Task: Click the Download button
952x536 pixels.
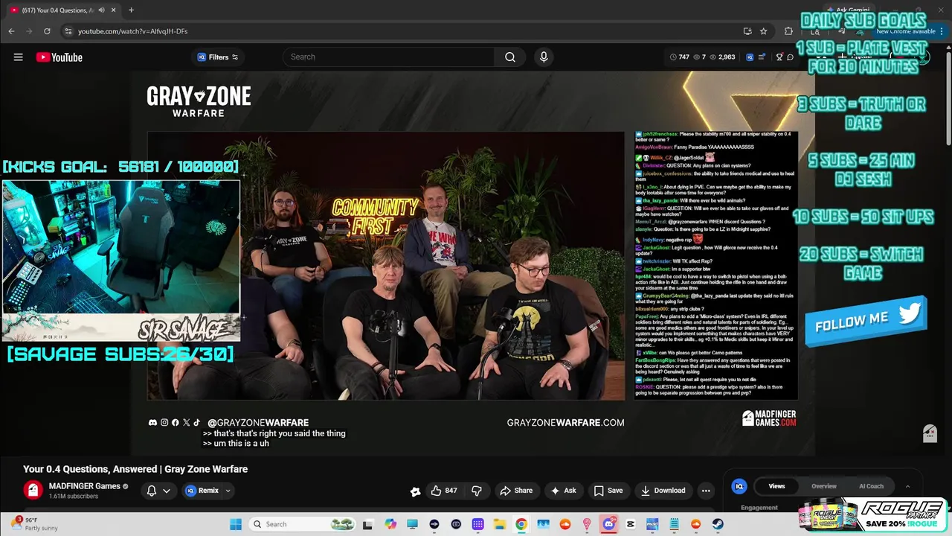Action: 663,491
